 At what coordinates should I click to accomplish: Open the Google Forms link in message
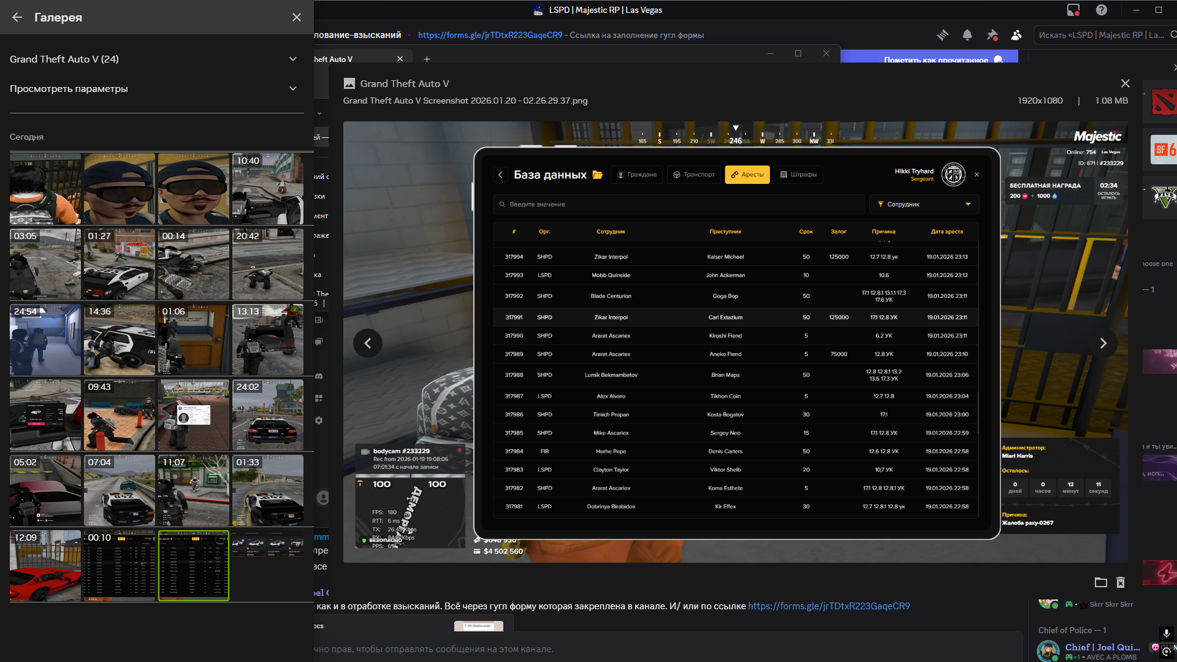click(829, 606)
